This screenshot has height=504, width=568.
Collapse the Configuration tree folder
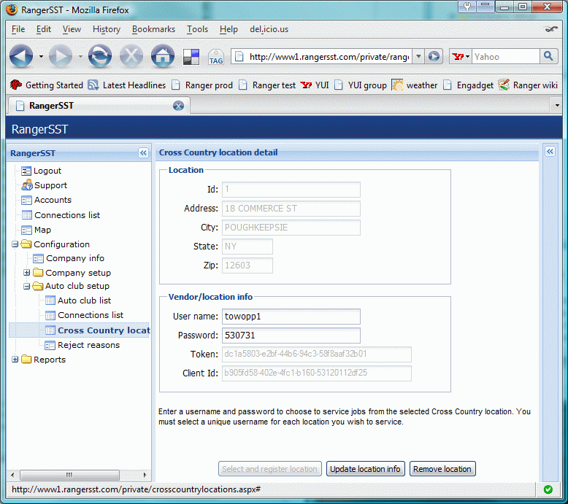click(15, 244)
